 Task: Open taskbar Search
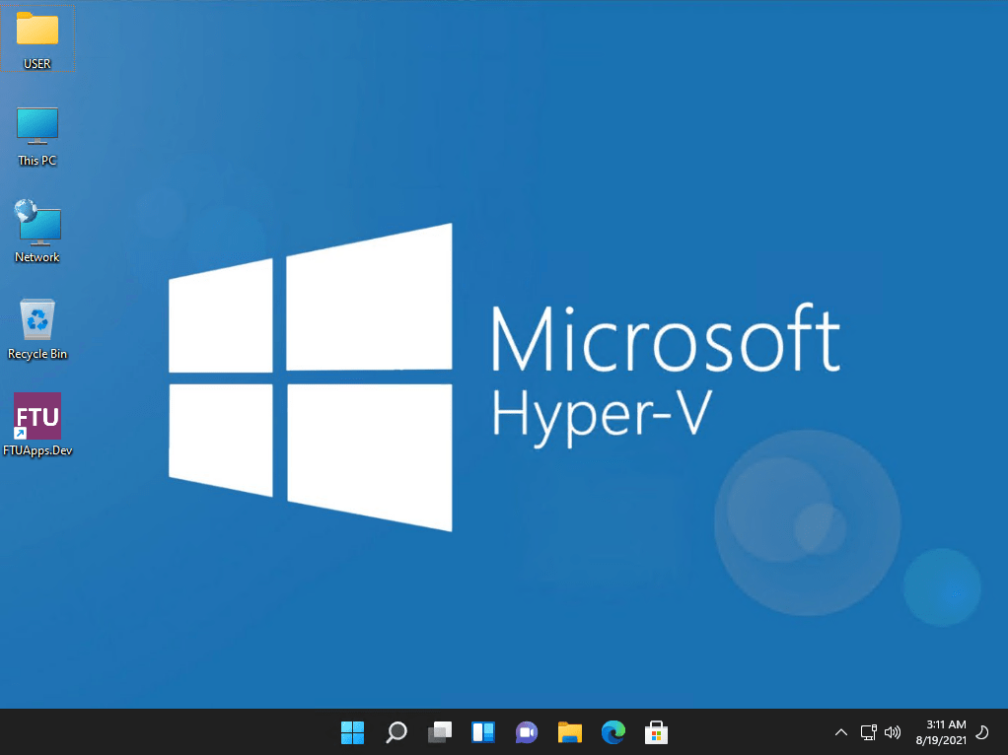click(x=396, y=732)
